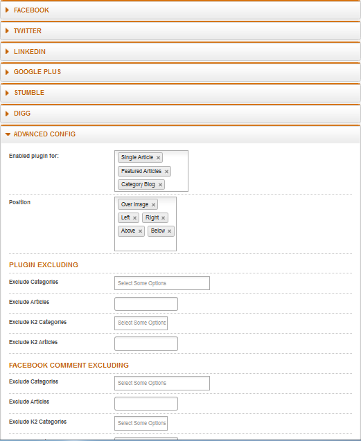The height and width of the screenshot is (441, 361).
Task: Click the ADVANCED CONFIG down arrow icon
Action: (x=8, y=134)
